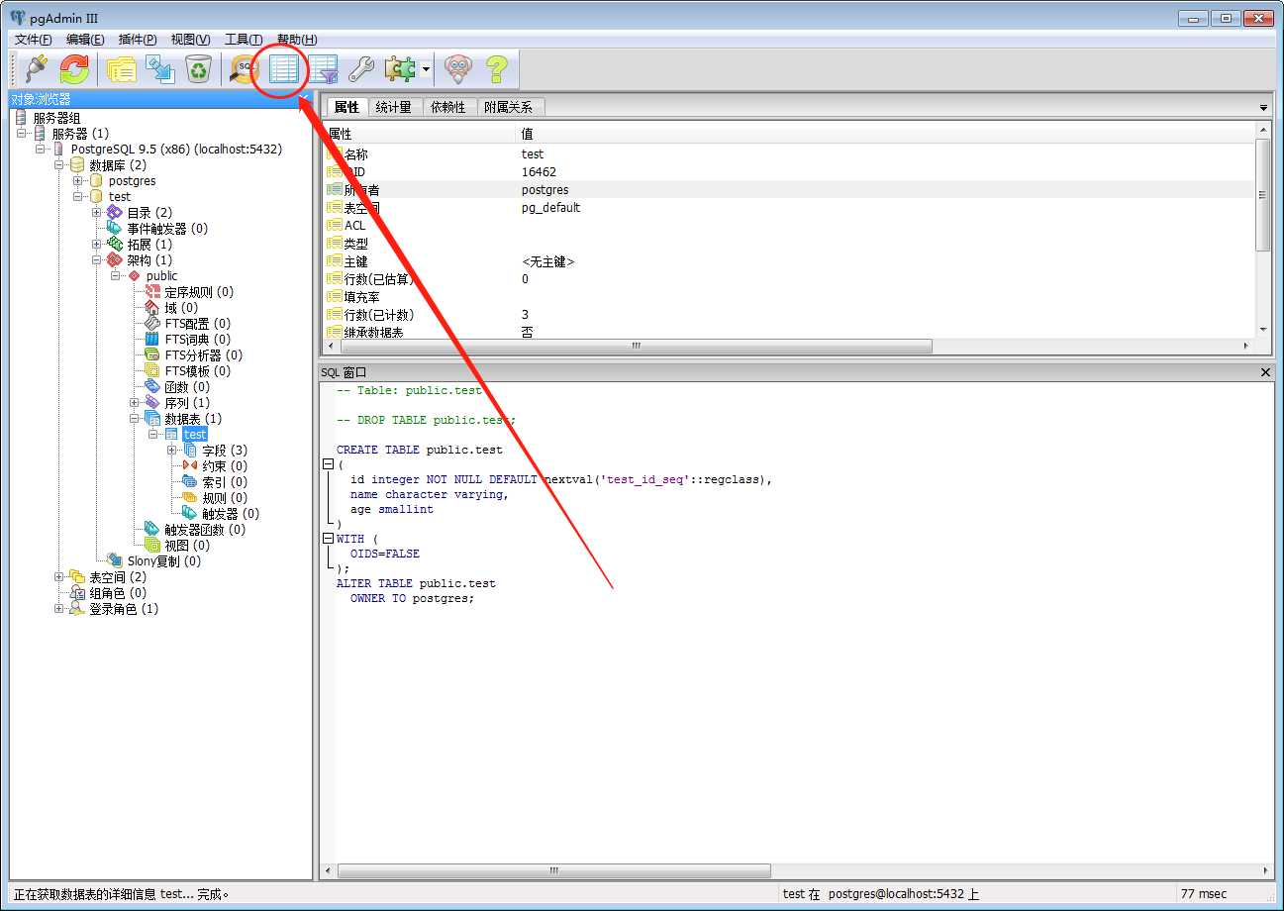Open the 工具(T) menu
This screenshot has height=911, width=1284.
coord(244,40)
